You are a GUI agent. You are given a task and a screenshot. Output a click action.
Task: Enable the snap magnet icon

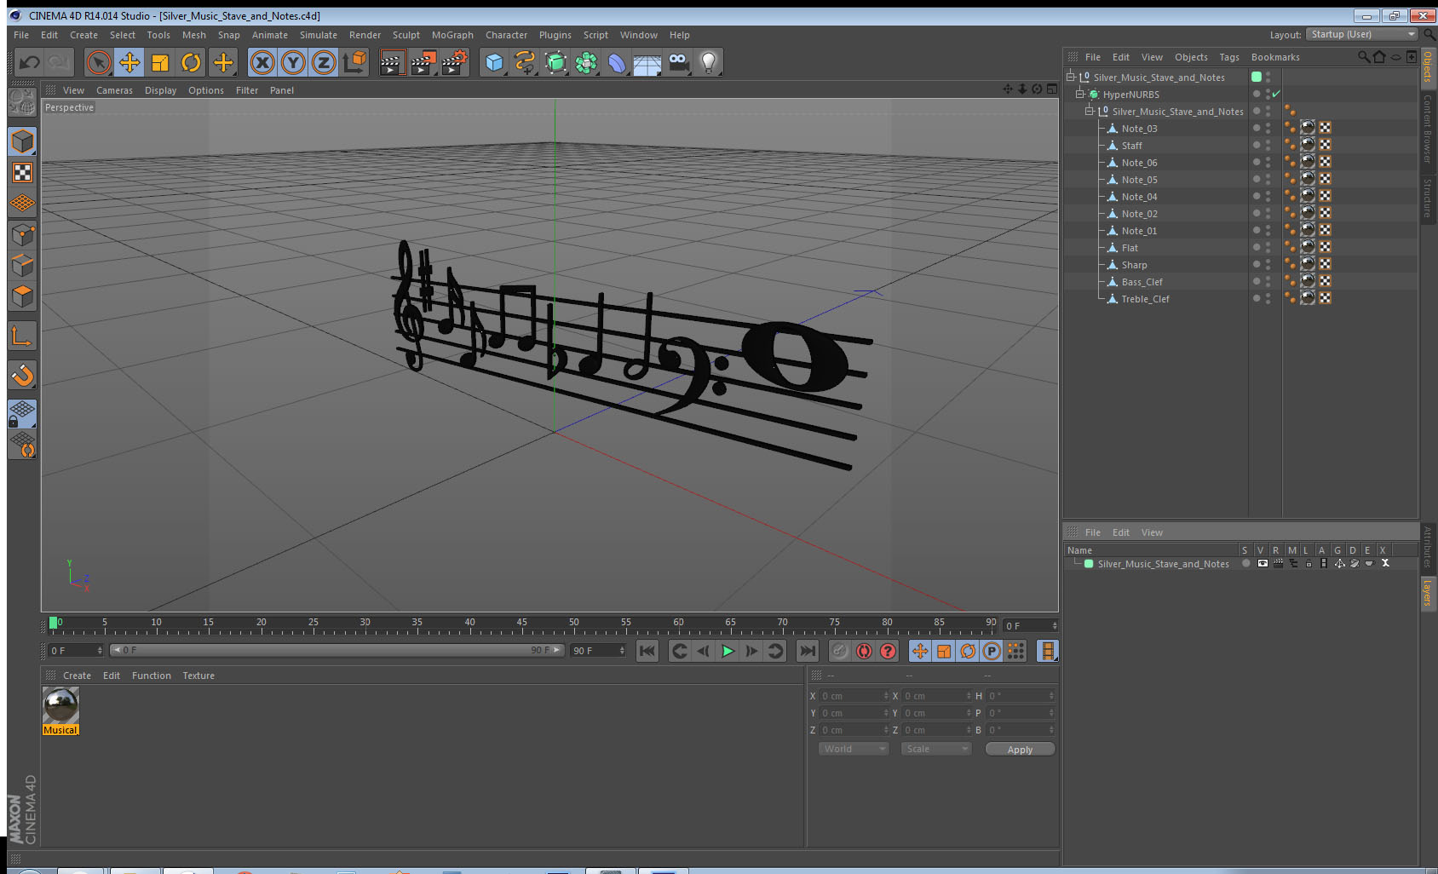(22, 375)
